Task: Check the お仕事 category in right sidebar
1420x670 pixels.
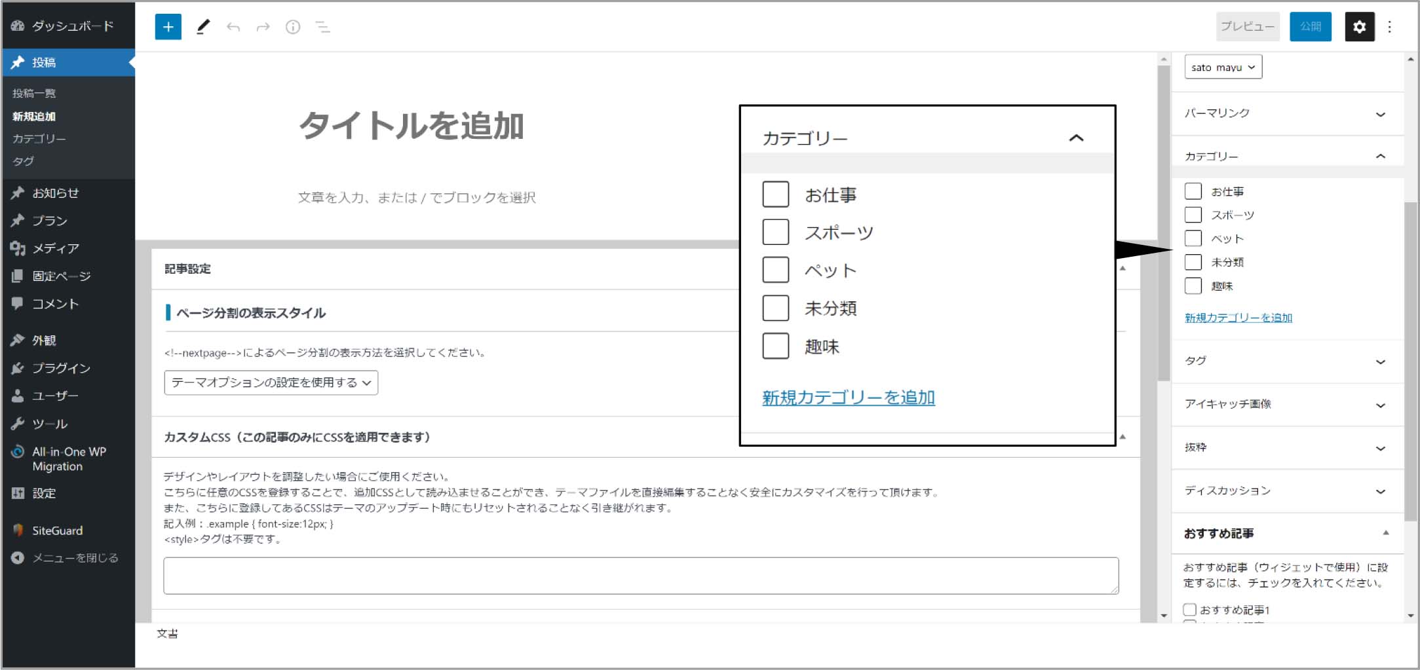Action: (1193, 191)
